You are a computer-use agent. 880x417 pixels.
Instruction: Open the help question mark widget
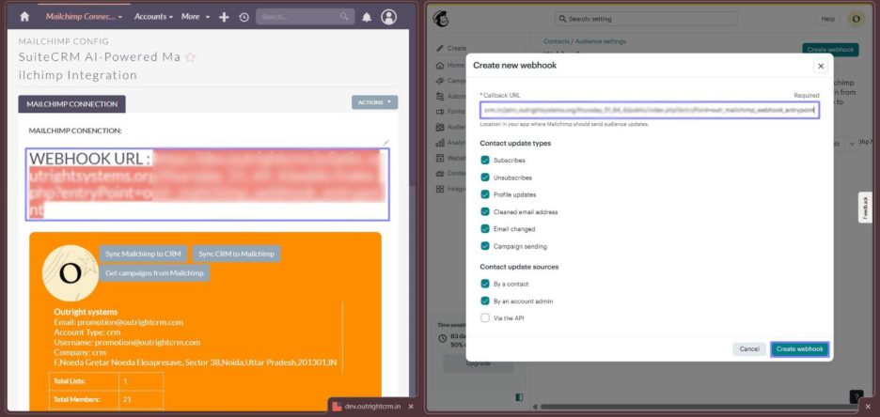point(856,397)
